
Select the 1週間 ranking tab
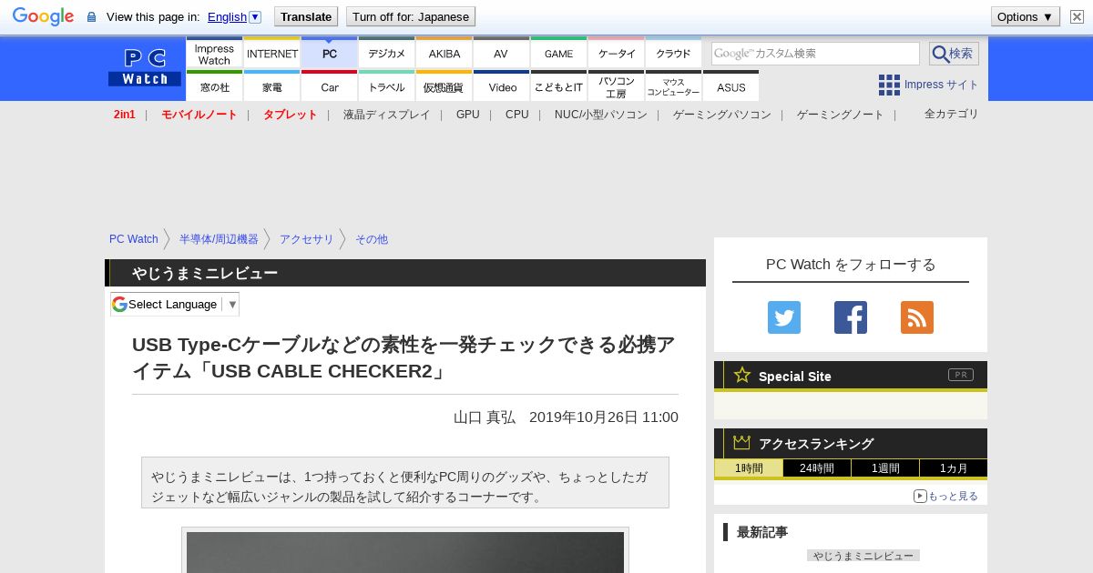[885, 467]
